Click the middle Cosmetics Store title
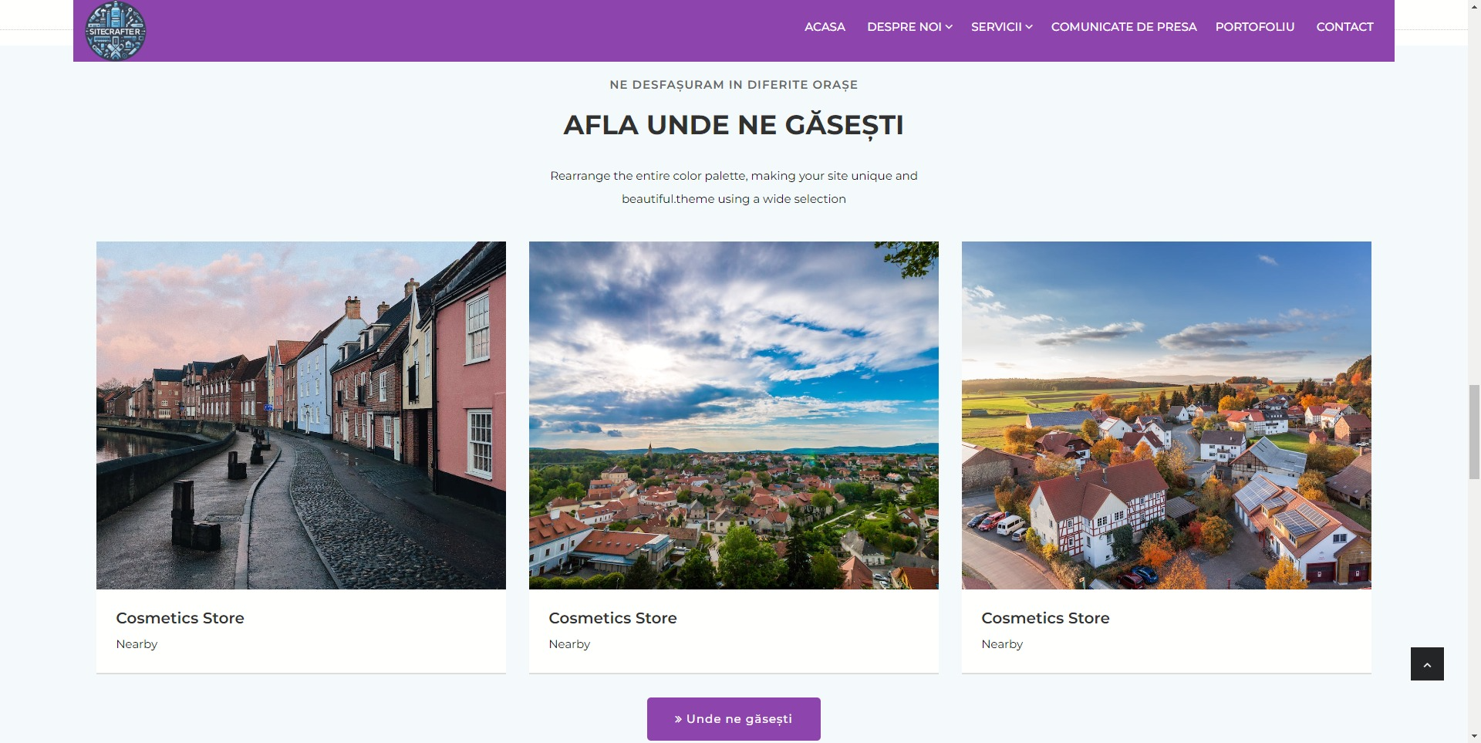The height and width of the screenshot is (743, 1481). pyautogui.click(x=612, y=618)
